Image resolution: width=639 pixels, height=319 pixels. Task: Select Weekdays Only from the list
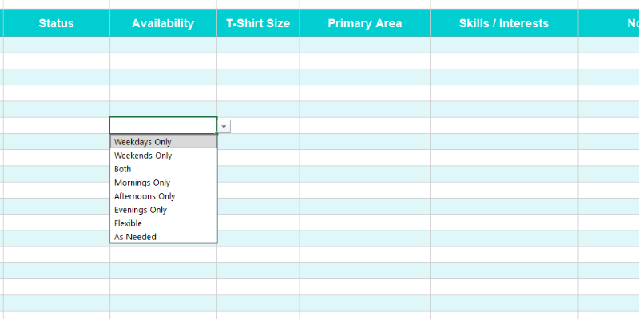[164, 142]
